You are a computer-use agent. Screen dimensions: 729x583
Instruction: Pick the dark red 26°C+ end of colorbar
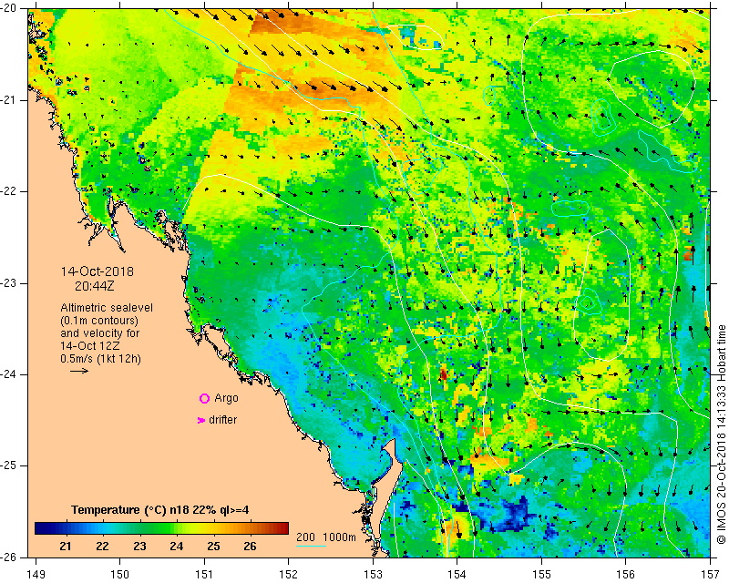point(283,528)
